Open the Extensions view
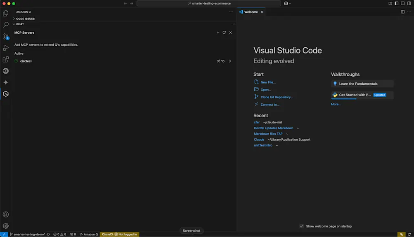Screen dimensions: 414x237 [x=6, y=60]
